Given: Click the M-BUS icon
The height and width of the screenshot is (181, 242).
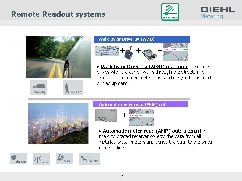Looking at the screenshot, I should click(89, 159).
